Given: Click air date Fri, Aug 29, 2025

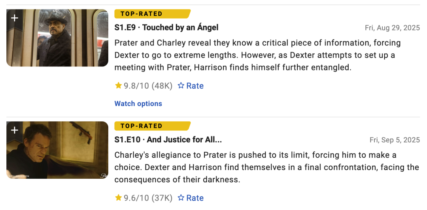Looking at the screenshot, I should [x=392, y=28].
